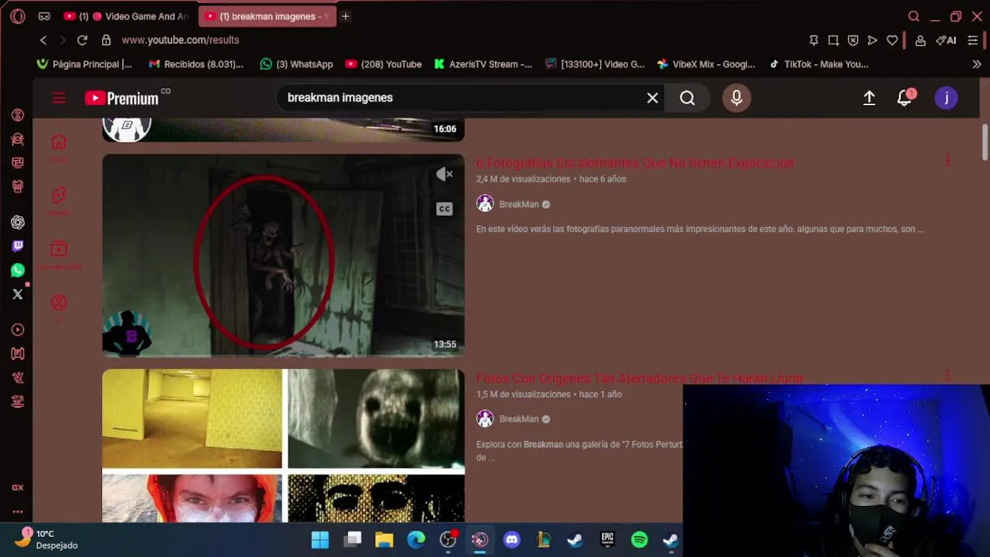
Task: Open the YouTube notifications bell
Action: pos(904,97)
